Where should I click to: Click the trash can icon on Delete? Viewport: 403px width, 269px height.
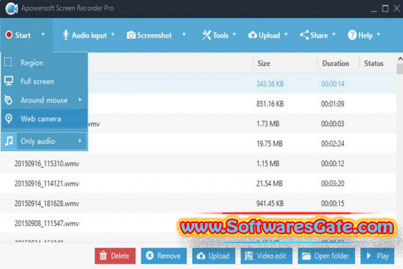(103, 256)
